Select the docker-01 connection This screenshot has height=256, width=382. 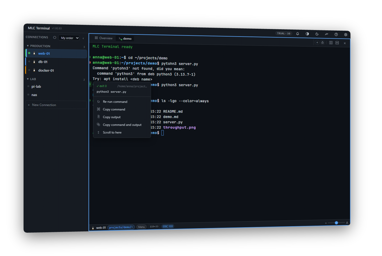pos(56,70)
